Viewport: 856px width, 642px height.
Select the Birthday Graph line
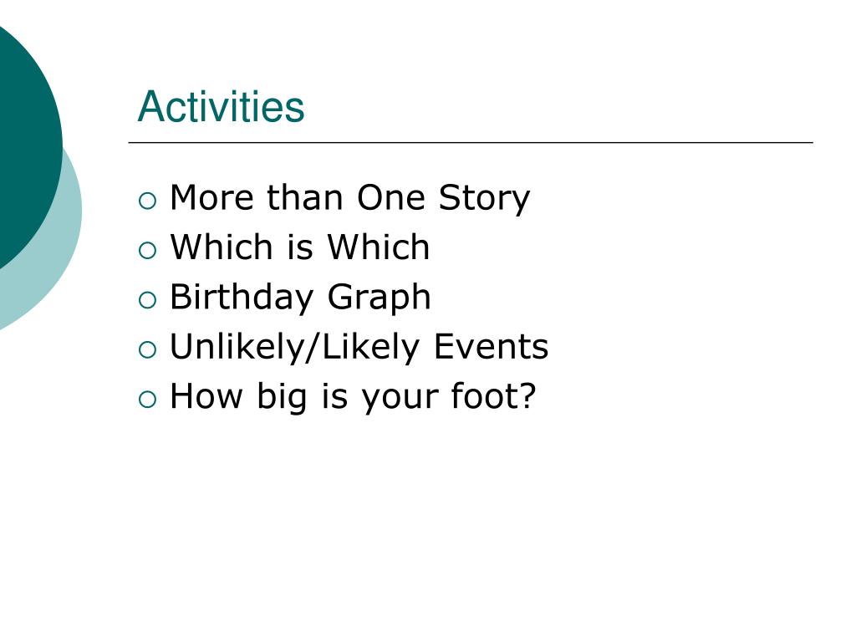(300, 298)
